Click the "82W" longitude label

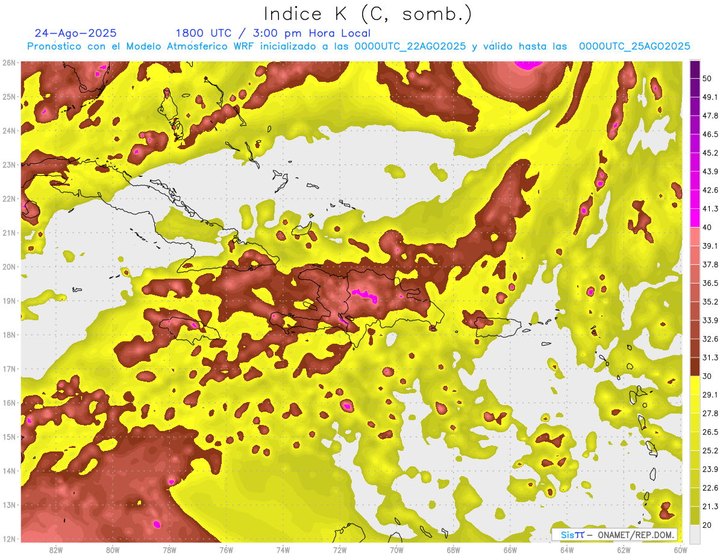[56, 550]
